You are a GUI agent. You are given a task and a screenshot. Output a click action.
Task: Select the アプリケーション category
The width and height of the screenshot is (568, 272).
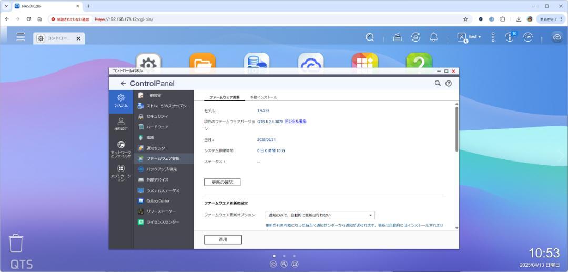tap(121, 173)
